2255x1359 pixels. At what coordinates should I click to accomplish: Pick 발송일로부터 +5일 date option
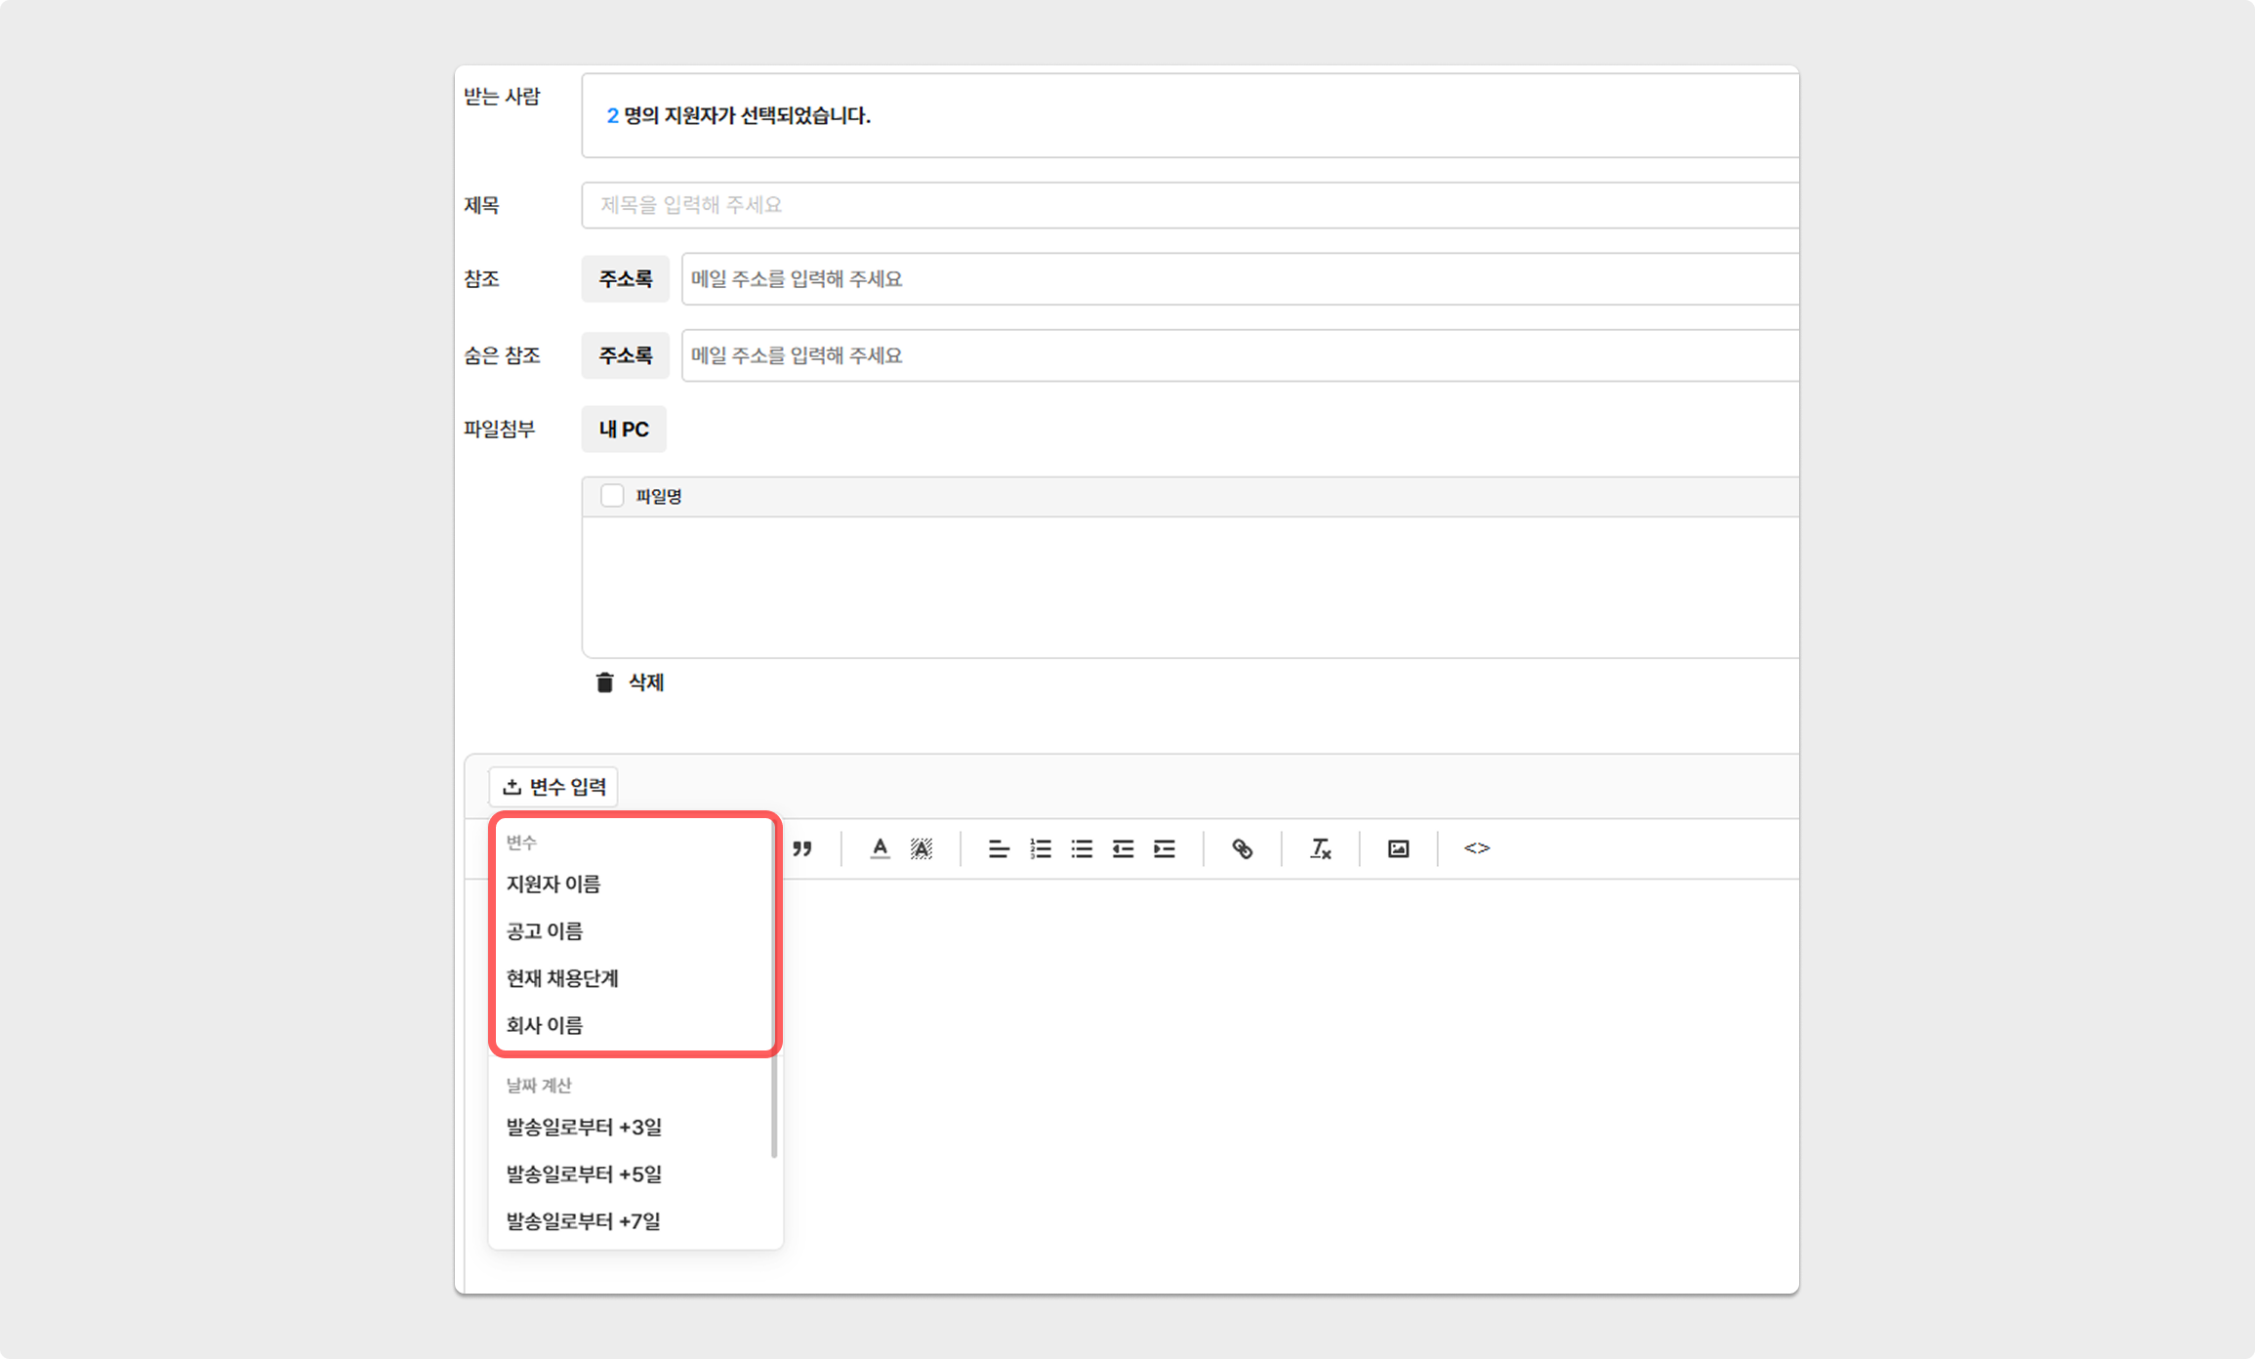tap(584, 1174)
